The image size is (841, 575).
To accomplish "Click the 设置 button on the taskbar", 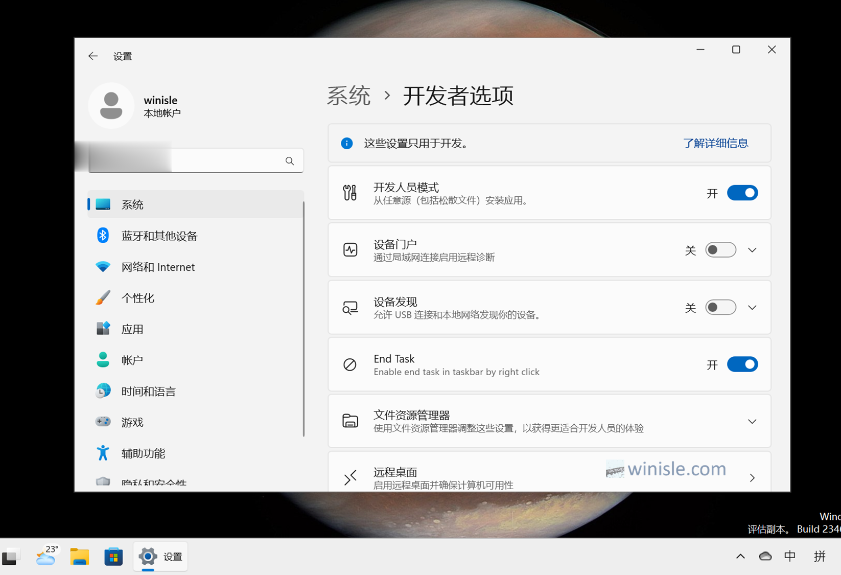I will click(x=160, y=556).
